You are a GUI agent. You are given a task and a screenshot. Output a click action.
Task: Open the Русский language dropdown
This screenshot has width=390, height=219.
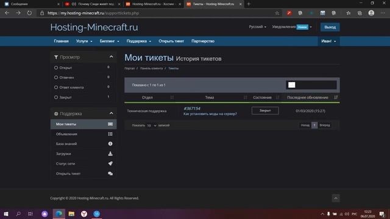coord(257,27)
